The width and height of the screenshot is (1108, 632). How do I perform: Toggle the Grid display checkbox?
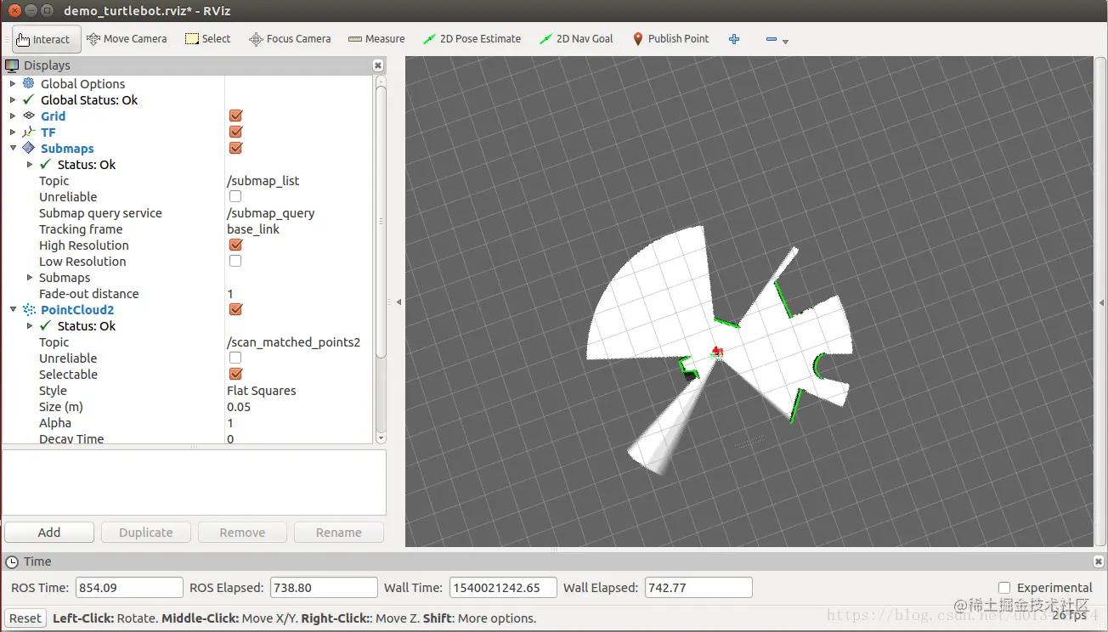point(236,116)
